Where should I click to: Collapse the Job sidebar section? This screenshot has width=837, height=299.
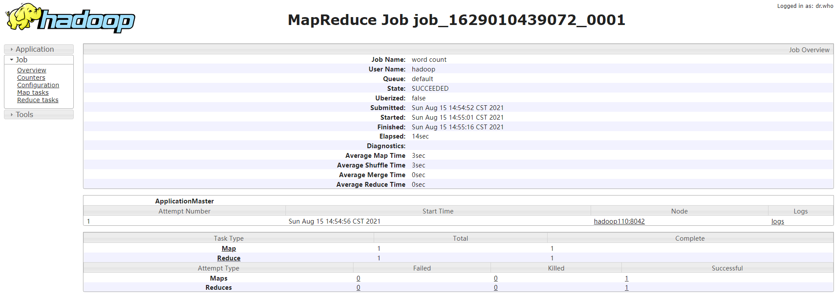pyautogui.click(x=39, y=60)
